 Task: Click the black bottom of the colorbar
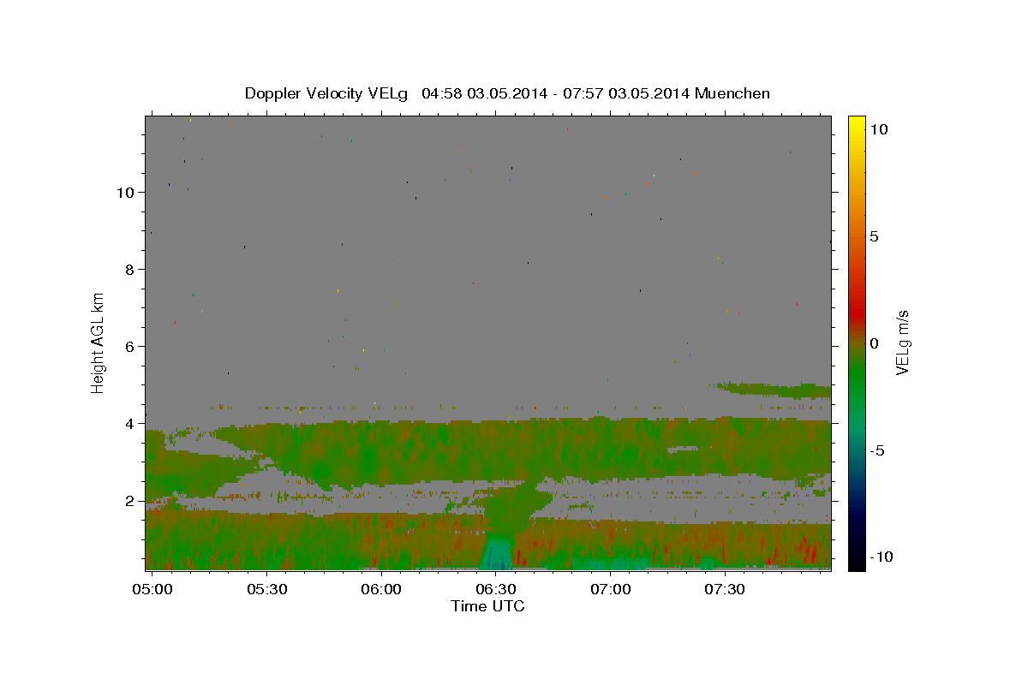coord(857,563)
